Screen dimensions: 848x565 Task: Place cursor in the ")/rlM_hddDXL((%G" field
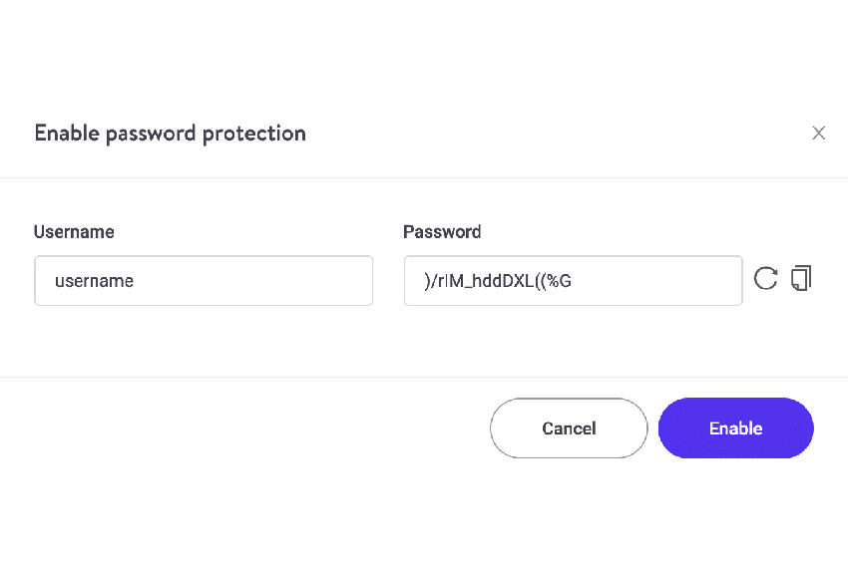click(x=573, y=281)
